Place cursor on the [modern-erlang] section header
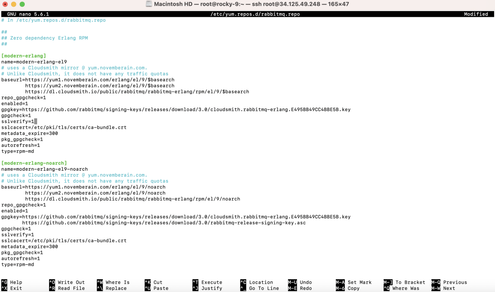Image resolution: width=495 pixels, height=292 pixels. (24, 56)
